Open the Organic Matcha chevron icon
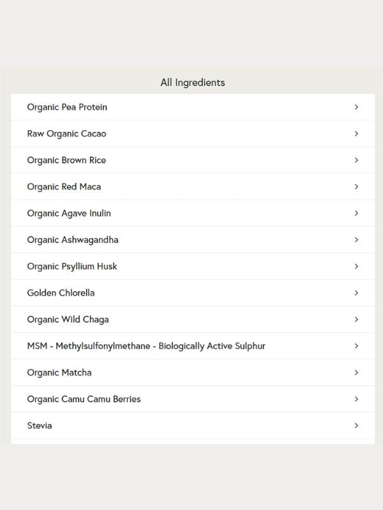 click(x=356, y=372)
